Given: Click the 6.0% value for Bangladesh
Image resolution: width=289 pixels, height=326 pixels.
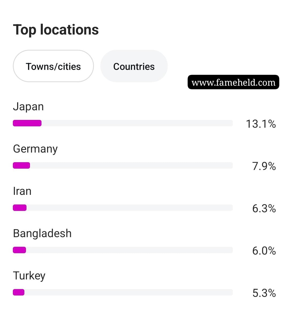Looking at the screenshot, I should (x=264, y=251).
